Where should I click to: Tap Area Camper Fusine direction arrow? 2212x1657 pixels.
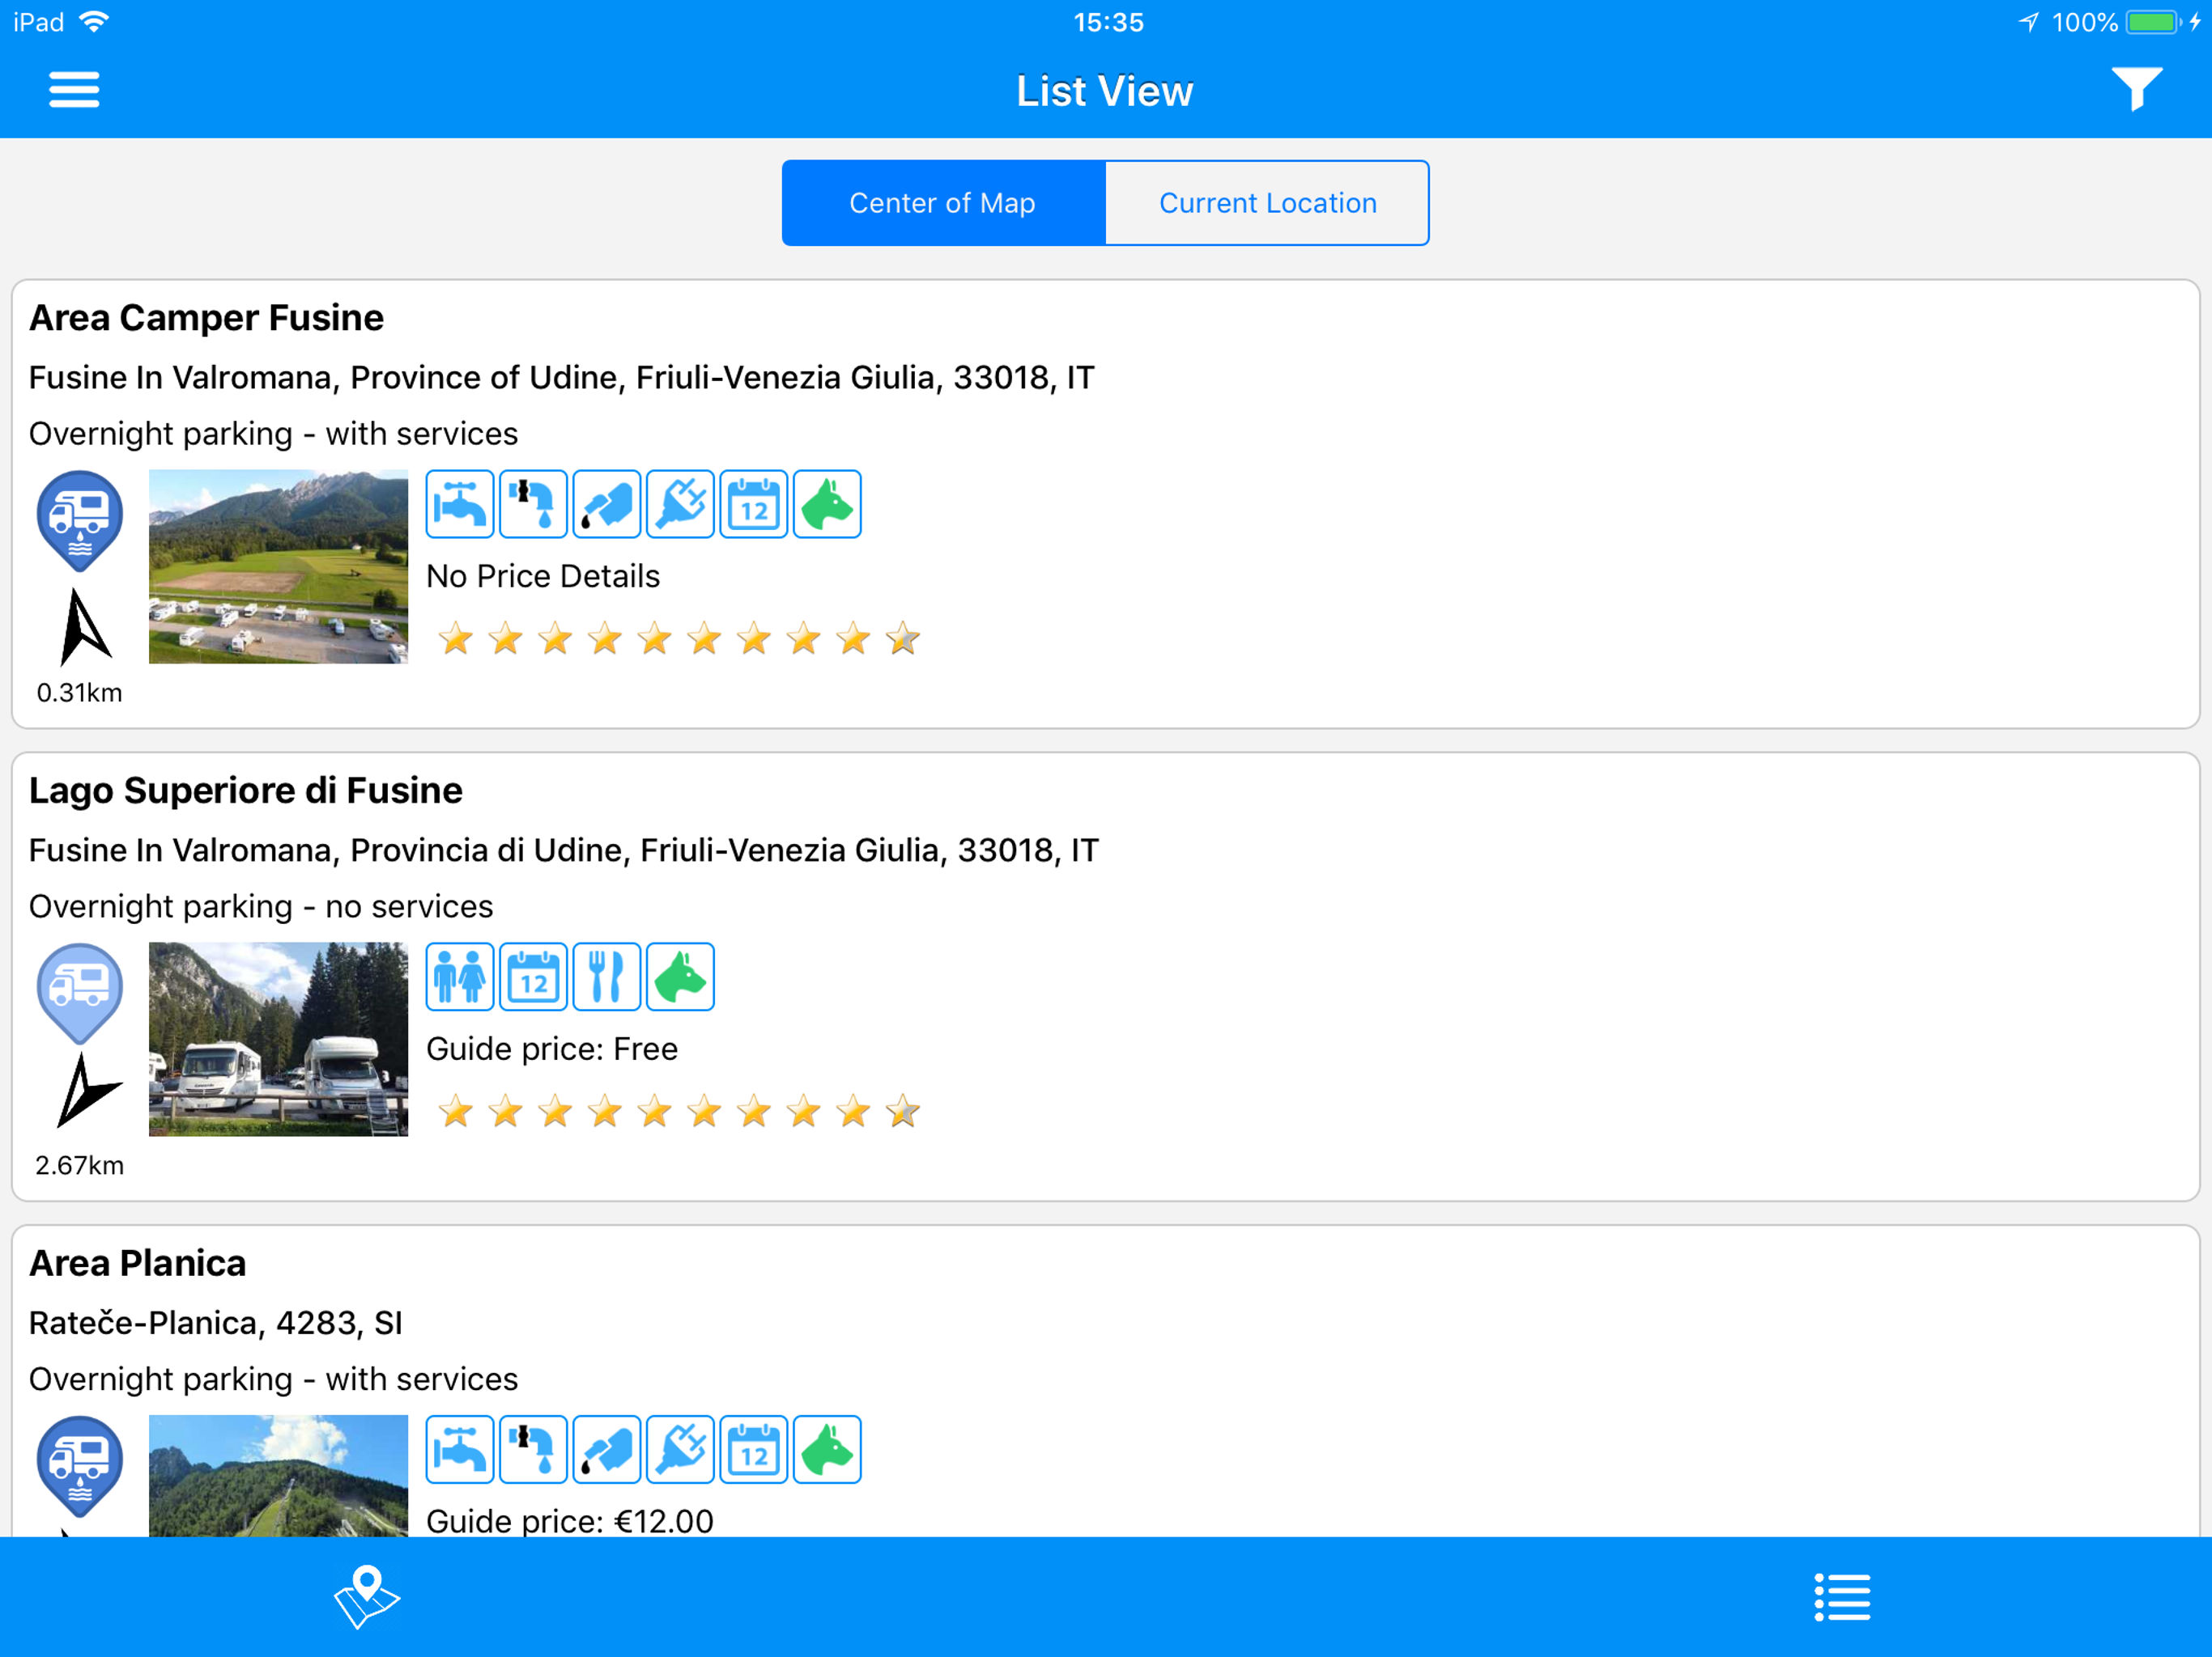84,628
